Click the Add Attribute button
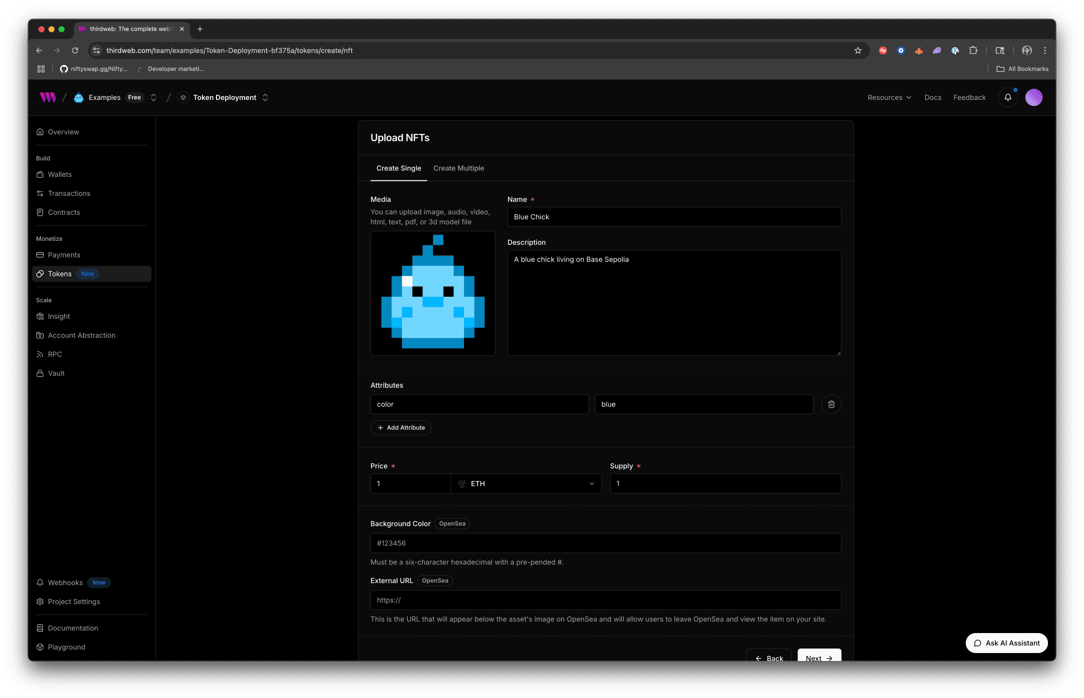Screen dimensions: 1084x698 (400, 428)
